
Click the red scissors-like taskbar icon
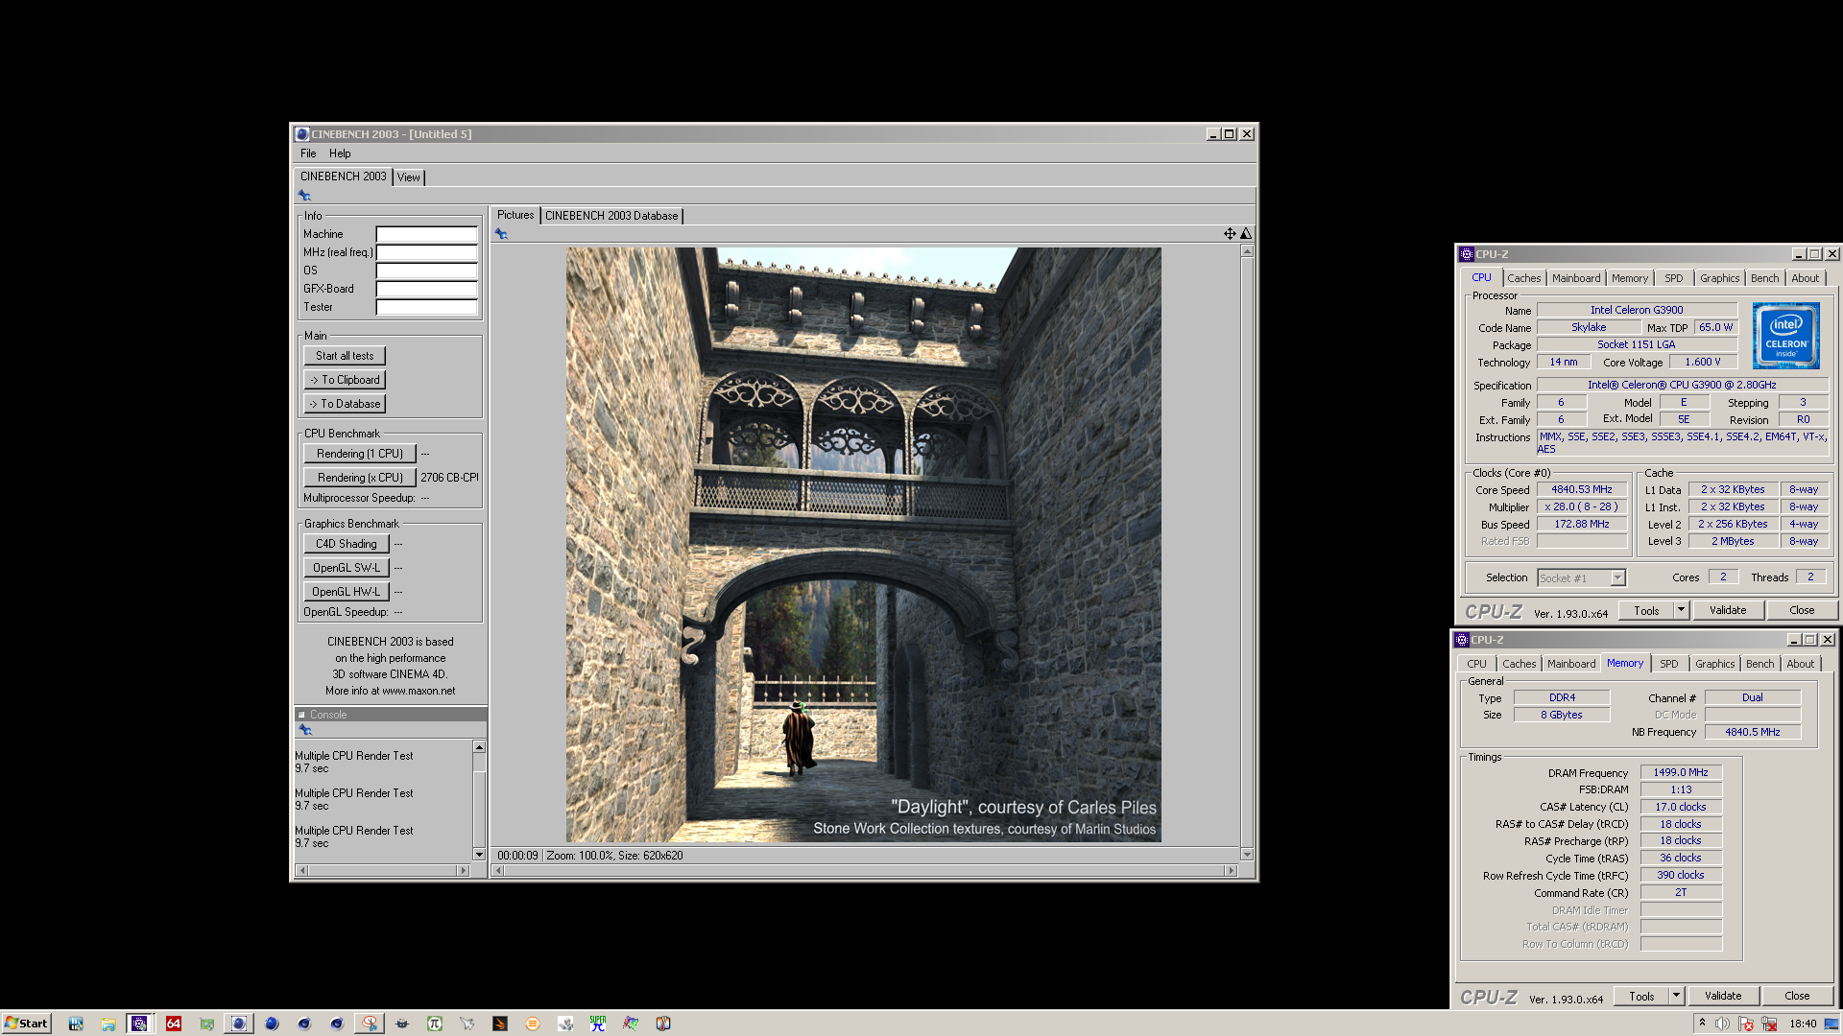[x=370, y=1024]
